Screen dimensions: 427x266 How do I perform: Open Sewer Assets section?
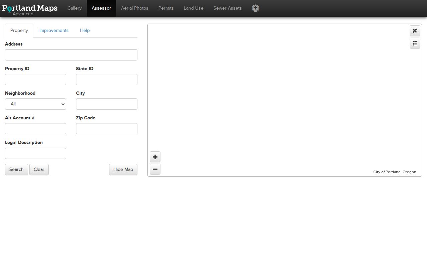(228, 8)
